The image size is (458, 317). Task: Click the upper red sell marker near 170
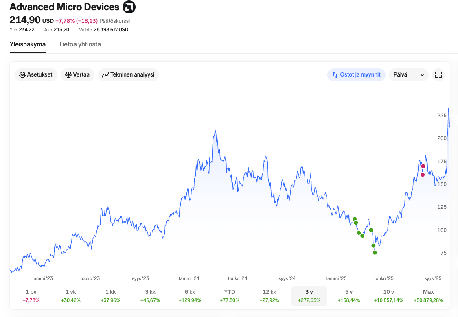tap(423, 166)
